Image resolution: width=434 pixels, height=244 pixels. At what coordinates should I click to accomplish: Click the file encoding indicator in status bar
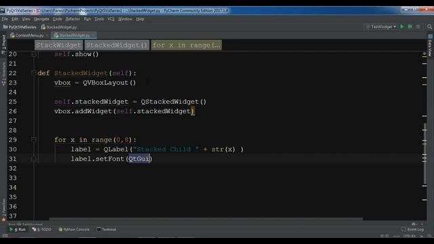point(409,237)
